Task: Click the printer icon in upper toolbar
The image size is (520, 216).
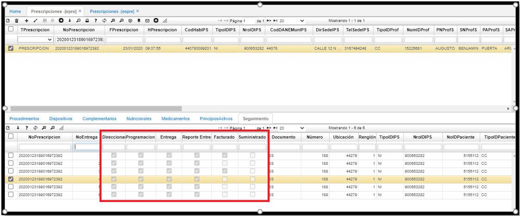Action: 87,21
